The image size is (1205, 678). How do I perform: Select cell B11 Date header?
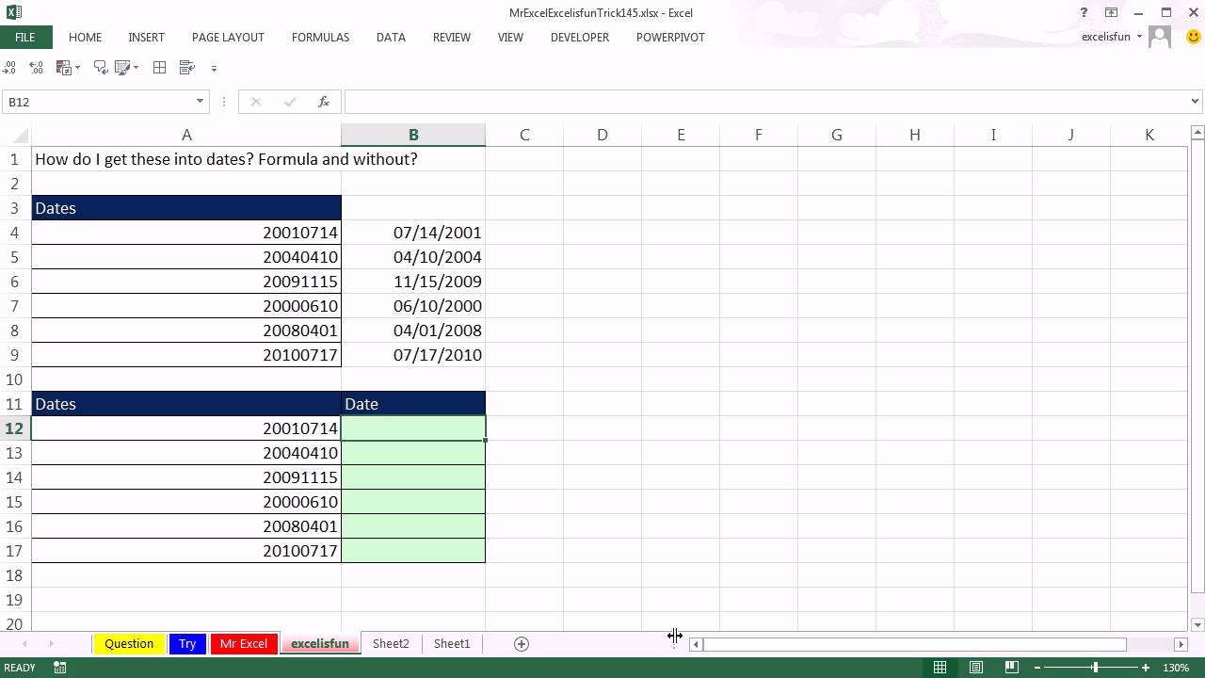pos(413,404)
